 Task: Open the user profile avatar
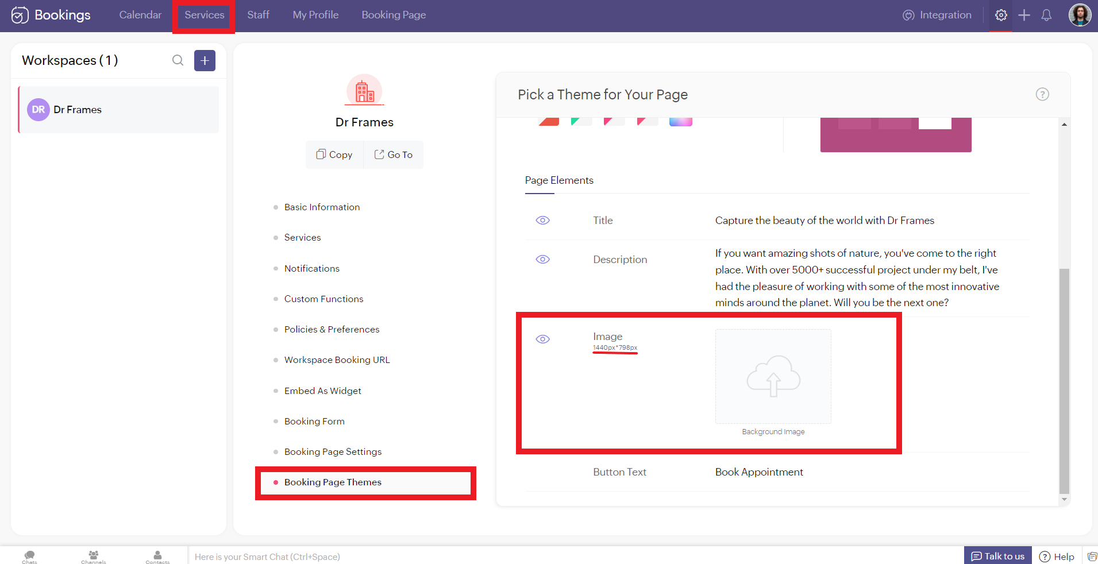pyautogui.click(x=1080, y=15)
